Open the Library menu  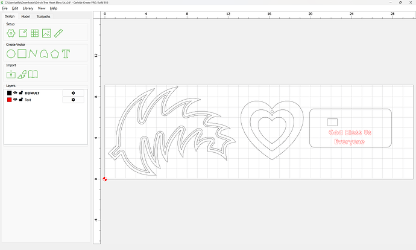pos(28,8)
